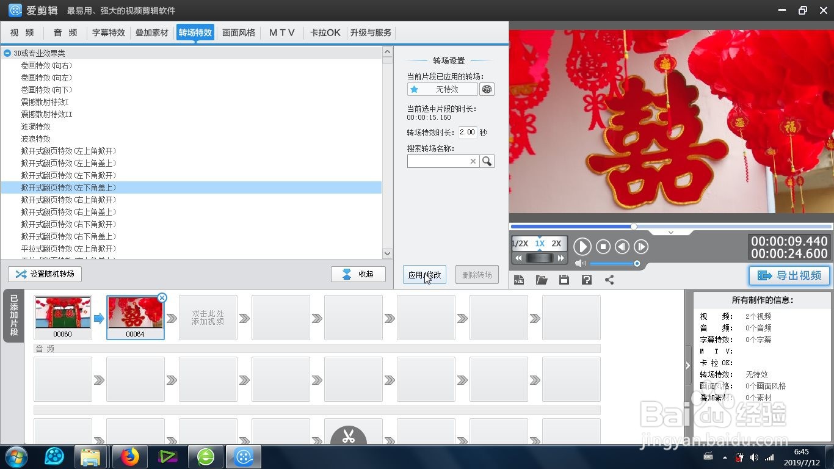The image size is (834, 469).
Task: Set playback speed to 1X
Action: tap(540, 243)
